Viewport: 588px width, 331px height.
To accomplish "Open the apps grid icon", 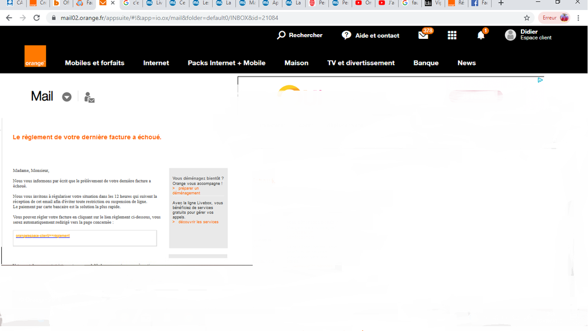I will 452,35.
